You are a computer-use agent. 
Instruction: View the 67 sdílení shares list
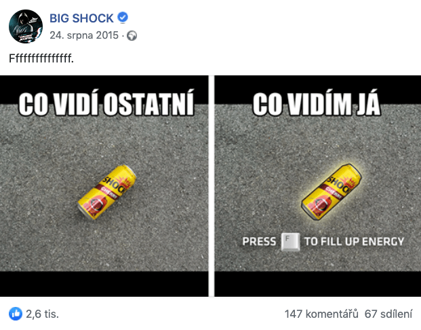pos(389,314)
